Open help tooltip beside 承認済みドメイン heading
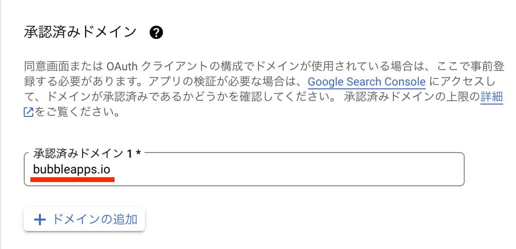 coord(156,33)
